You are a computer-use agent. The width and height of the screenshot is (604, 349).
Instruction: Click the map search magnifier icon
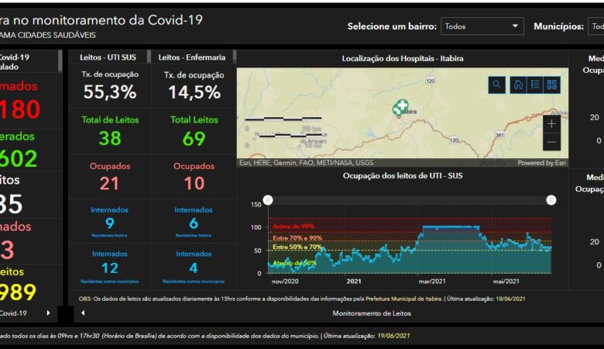click(x=497, y=85)
